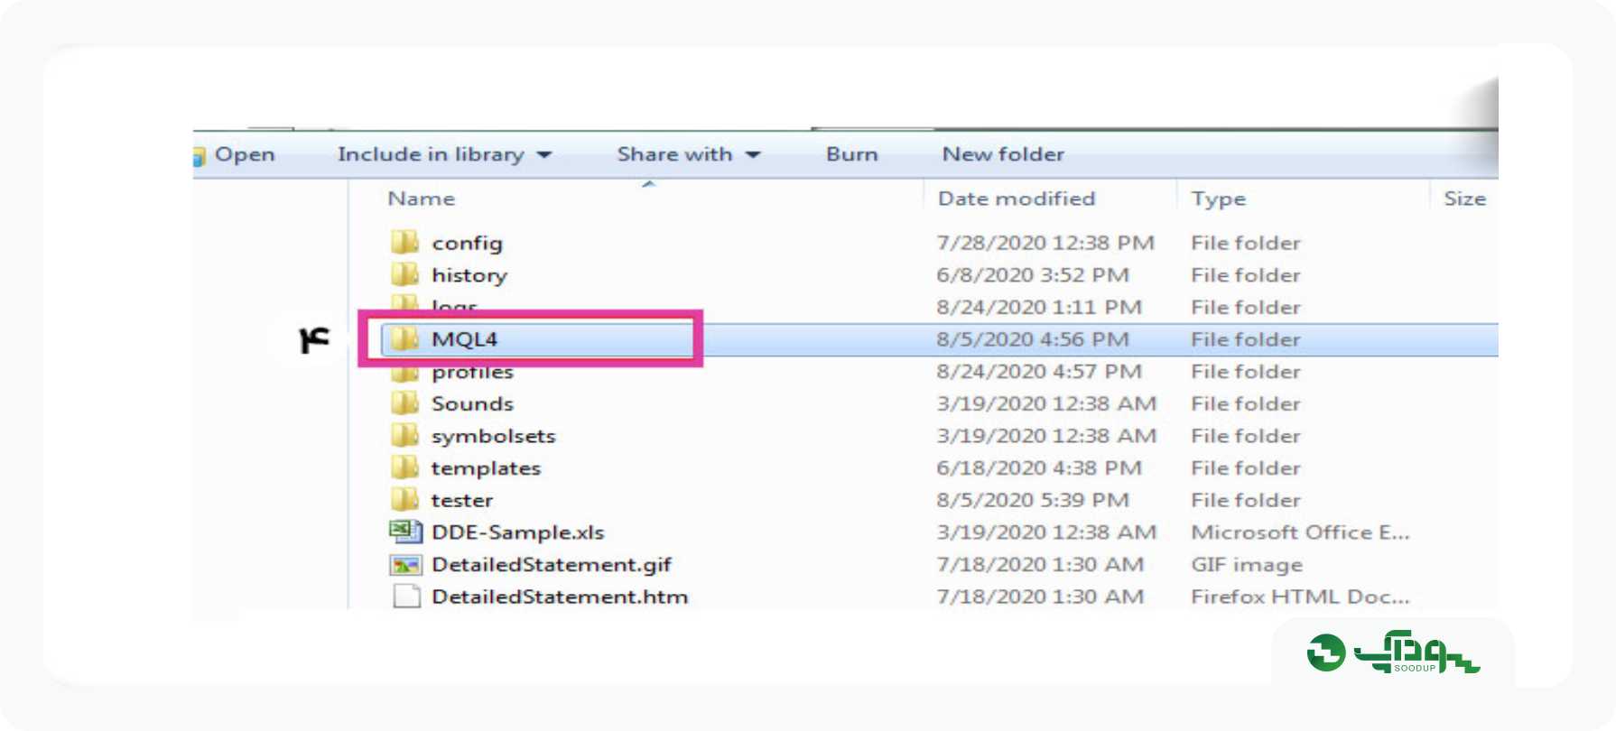The height and width of the screenshot is (731, 1616).
Task: Click the Size column header
Action: (x=1464, y=199)
